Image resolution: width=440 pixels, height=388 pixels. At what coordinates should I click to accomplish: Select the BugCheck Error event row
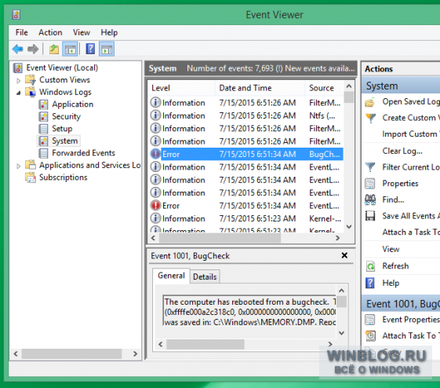[246, 154]
